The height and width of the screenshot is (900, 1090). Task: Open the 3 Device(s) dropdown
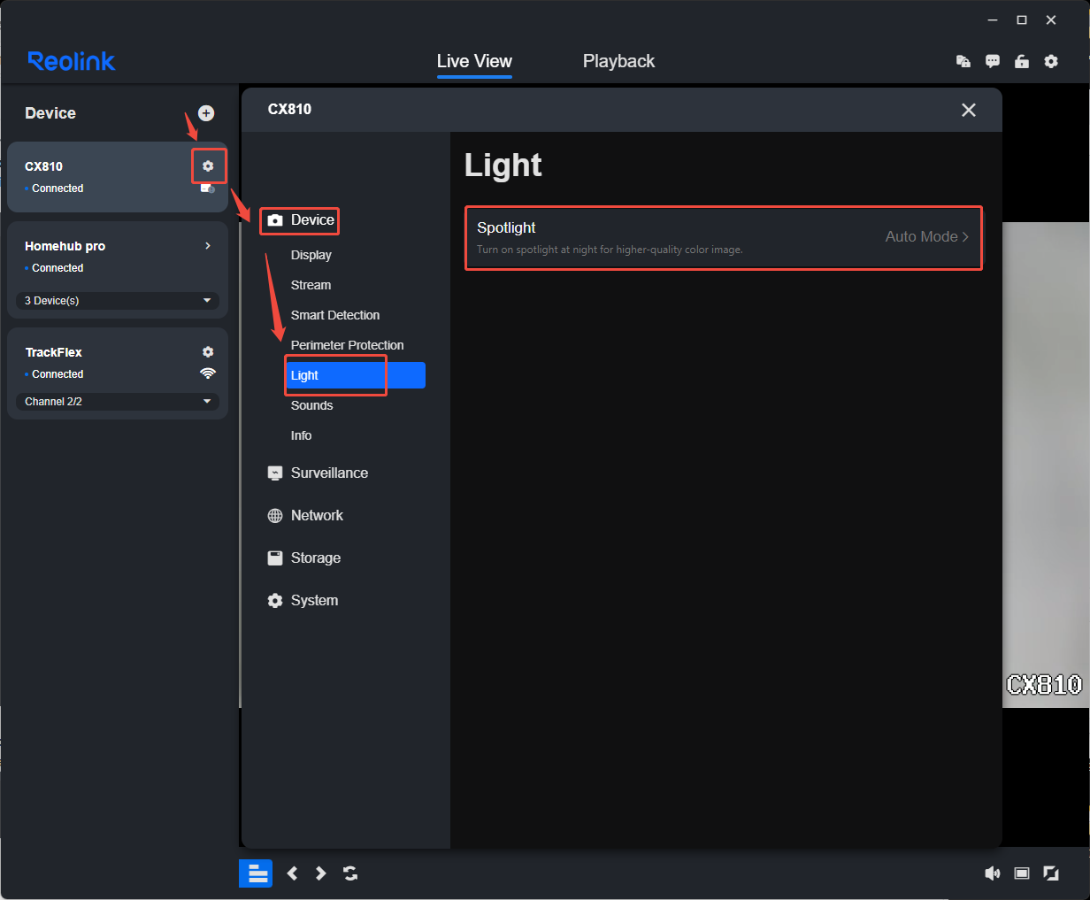tap(118, 301)
